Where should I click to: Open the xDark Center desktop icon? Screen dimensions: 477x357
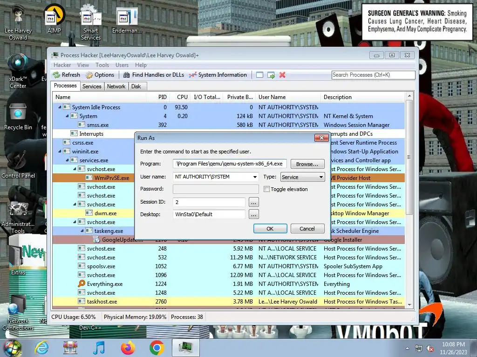(x=18, y=71)
